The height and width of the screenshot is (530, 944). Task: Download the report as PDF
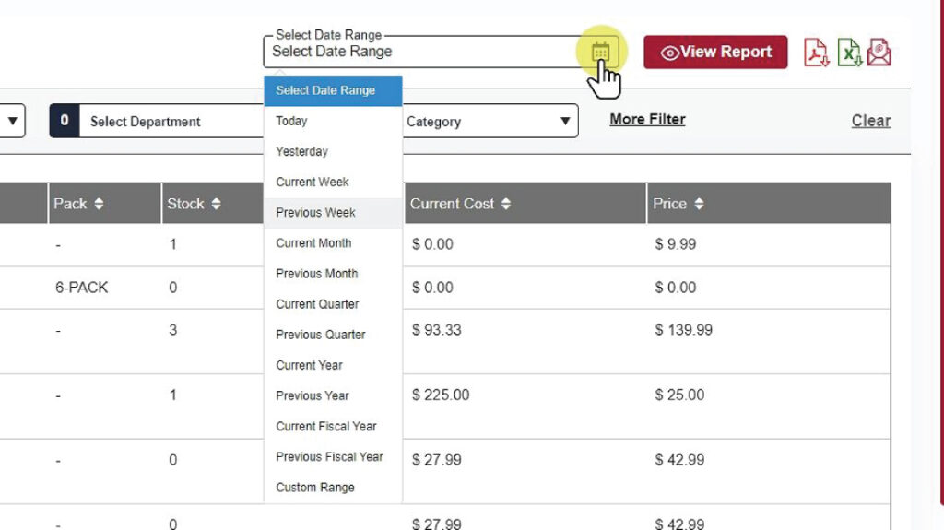tap(816, 53)
